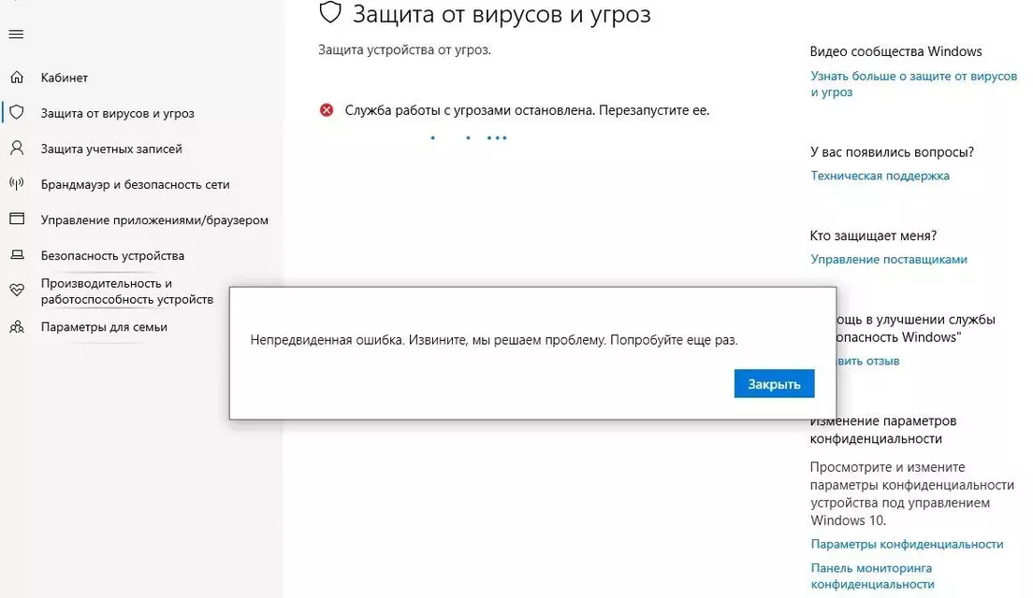Open the hamburger navigation menu
The width and height of the screenshot is (1033, 598).
point(16,35)
